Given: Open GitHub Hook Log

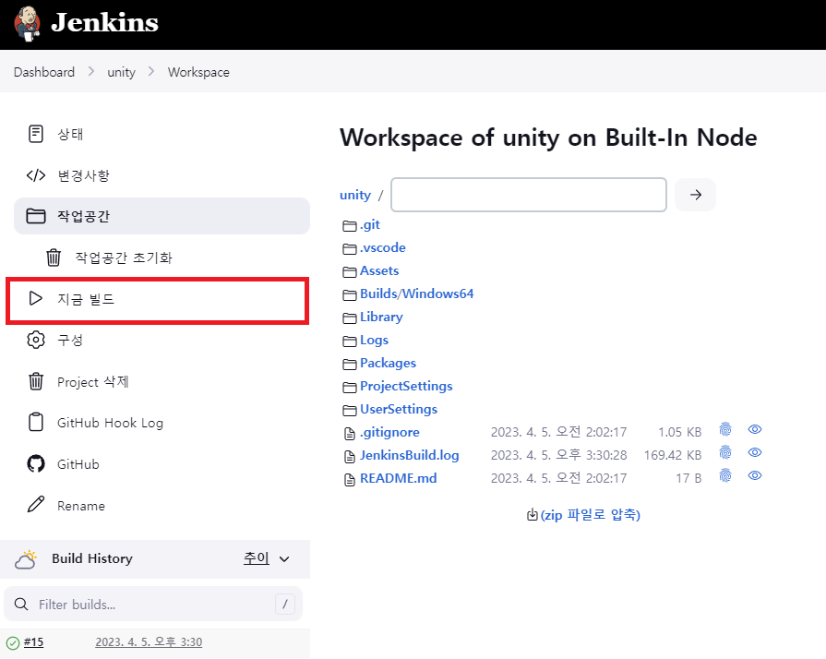Looking at the screenshot, I should [110, 423].
